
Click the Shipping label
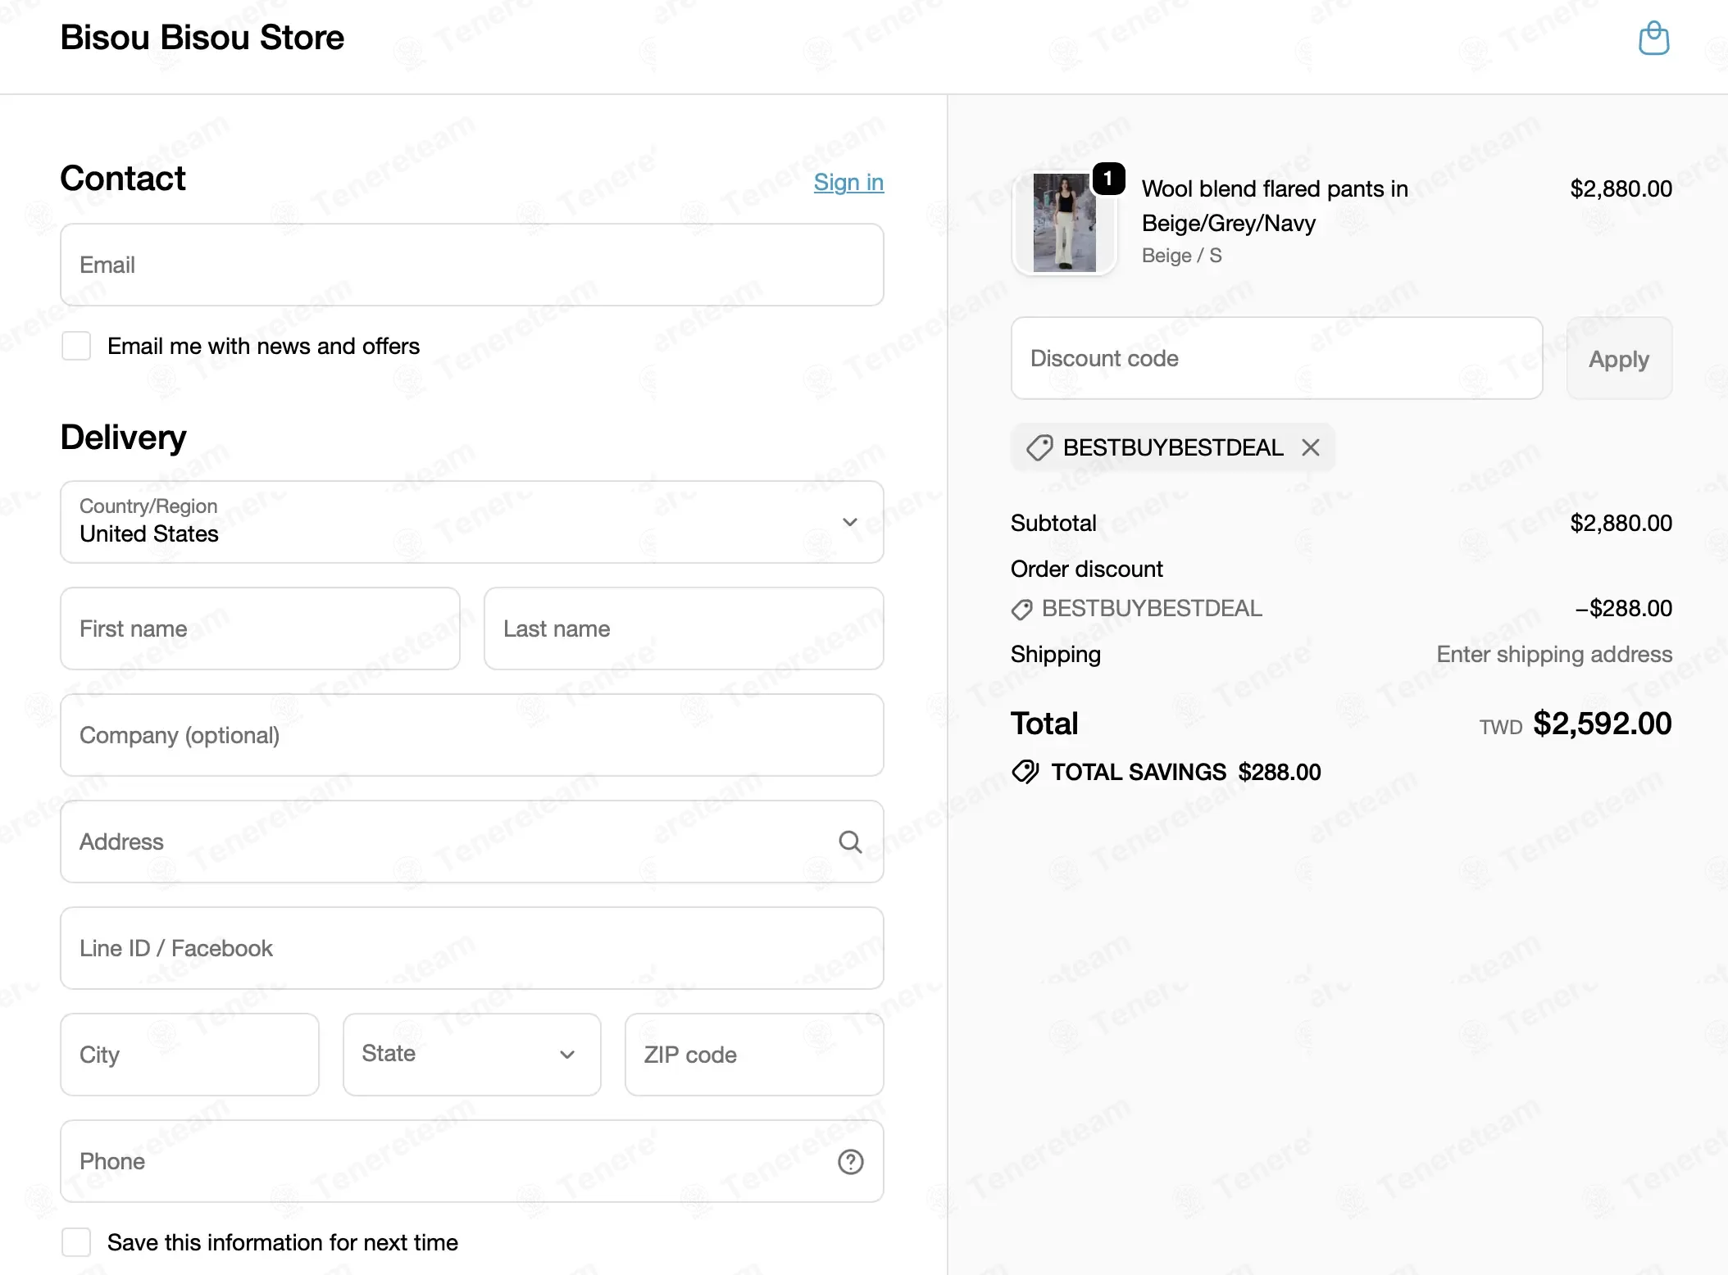pyautogui.click(x=1055, y=654)
